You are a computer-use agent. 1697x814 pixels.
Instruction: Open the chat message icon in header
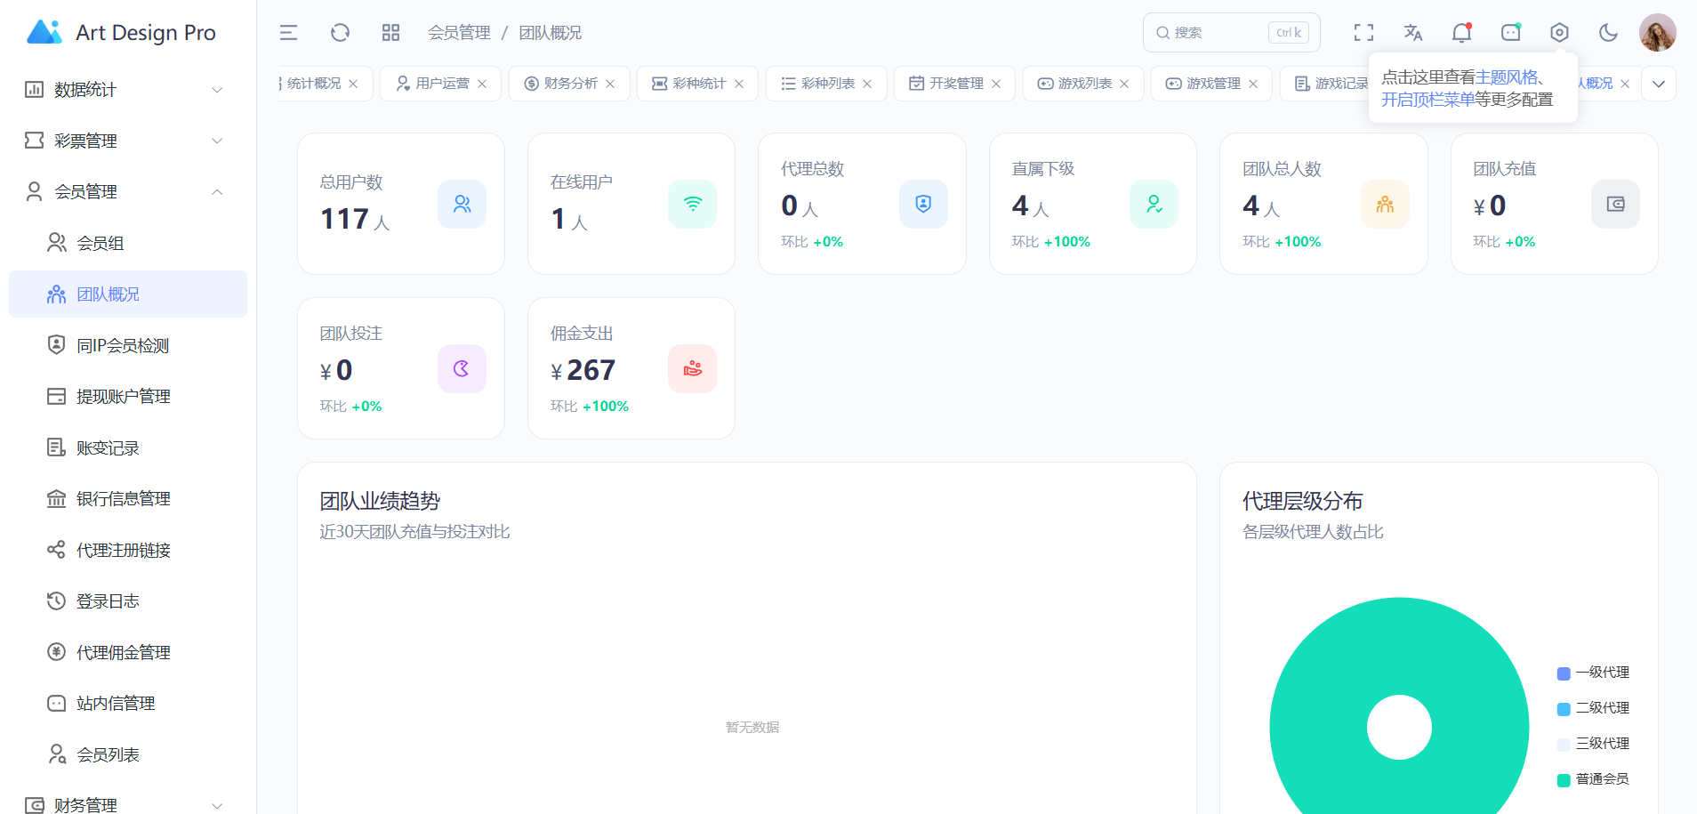coord(1510,33)
